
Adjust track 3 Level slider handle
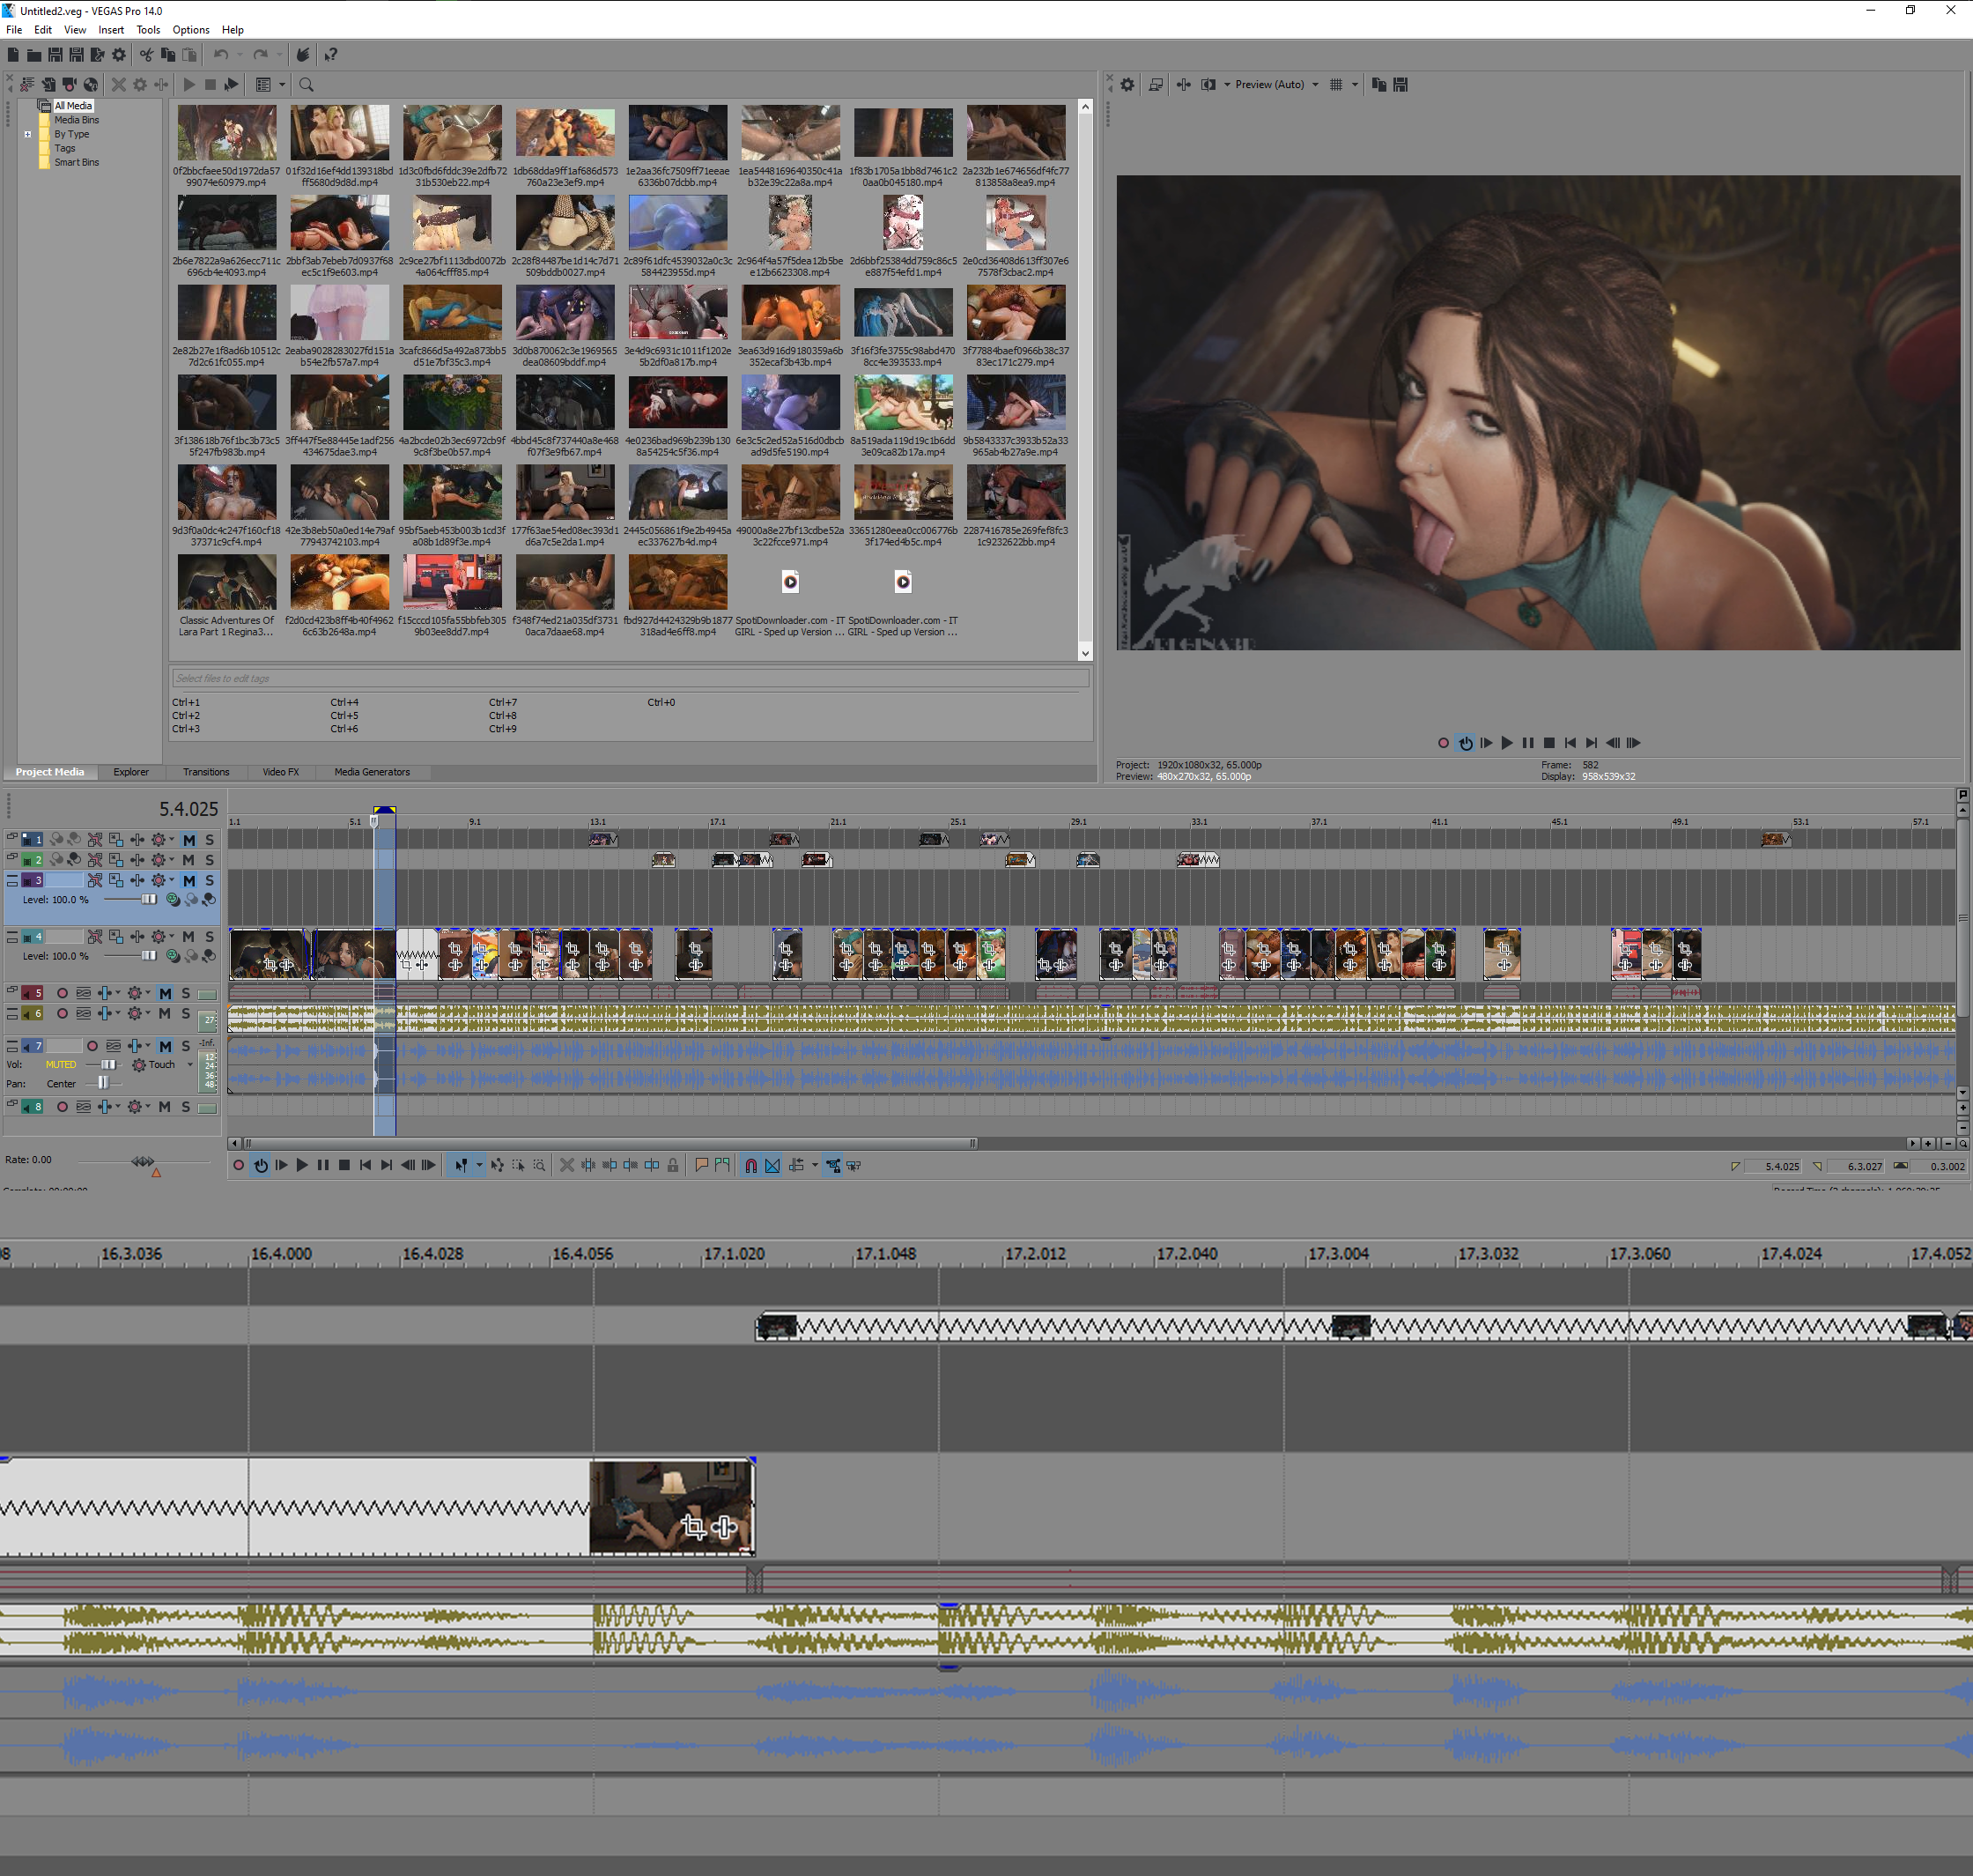tap(149, 900)
